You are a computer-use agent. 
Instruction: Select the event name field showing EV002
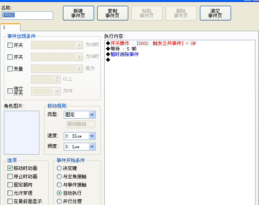coord(27,15)
